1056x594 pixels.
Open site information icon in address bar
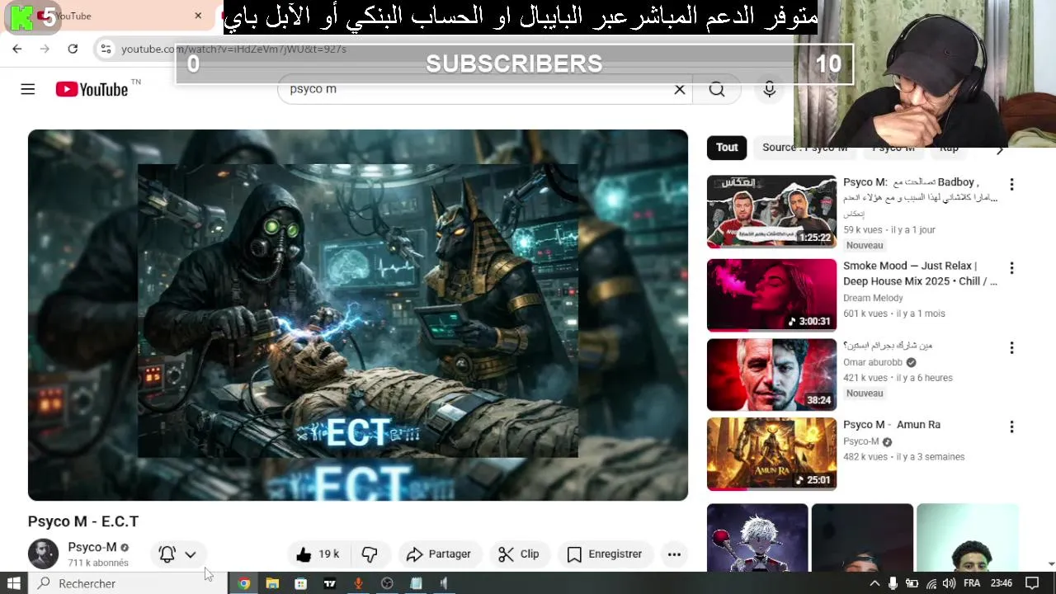[x=106, y=49]
